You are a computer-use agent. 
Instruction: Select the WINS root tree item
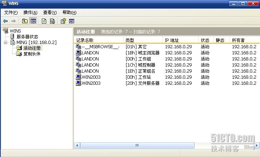[x=15, y=31]
